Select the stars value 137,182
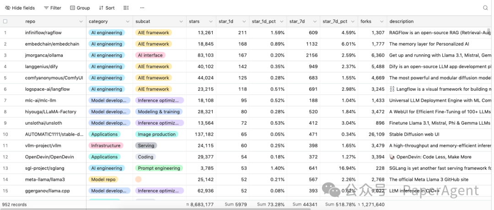Image resolution: width=494 pixels, height=210 pixels. point(204,135)
